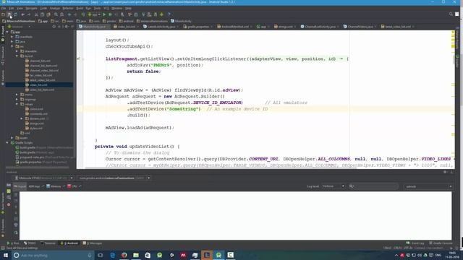Switch to strings.xml editor tab

pyautogui.click(x=285, y=27)
